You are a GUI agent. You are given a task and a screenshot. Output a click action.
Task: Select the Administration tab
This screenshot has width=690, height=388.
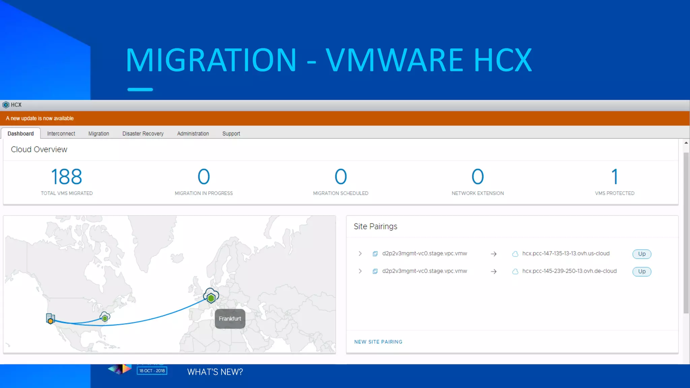coord(193,134)
